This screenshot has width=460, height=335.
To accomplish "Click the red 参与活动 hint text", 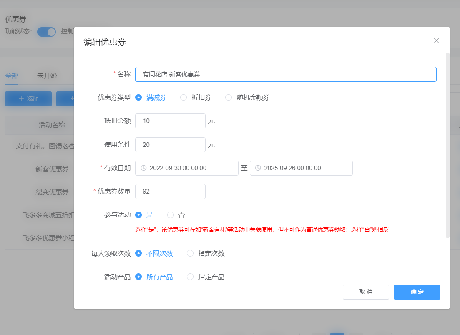I will click(261, 230).
